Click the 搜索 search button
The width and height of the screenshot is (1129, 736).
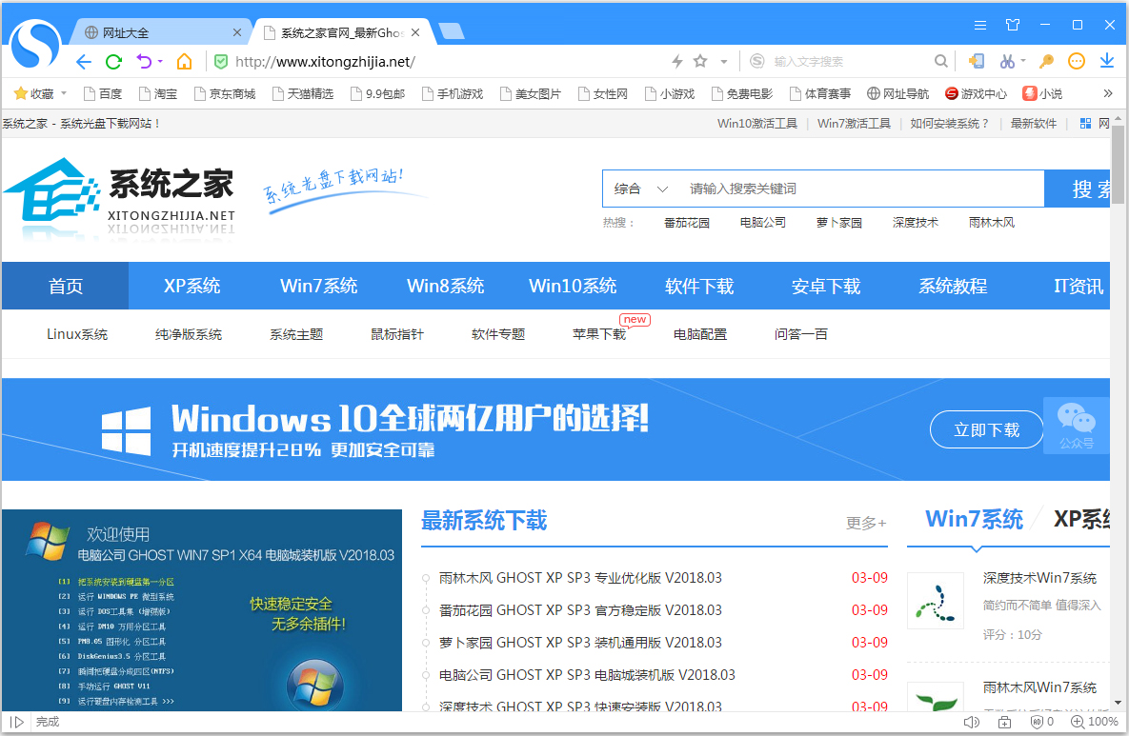[x=1078, y=189]
